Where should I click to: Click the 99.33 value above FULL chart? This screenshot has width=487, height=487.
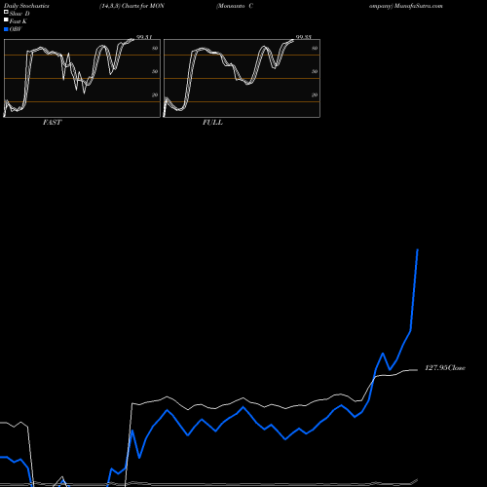click(x=304, y=37)
